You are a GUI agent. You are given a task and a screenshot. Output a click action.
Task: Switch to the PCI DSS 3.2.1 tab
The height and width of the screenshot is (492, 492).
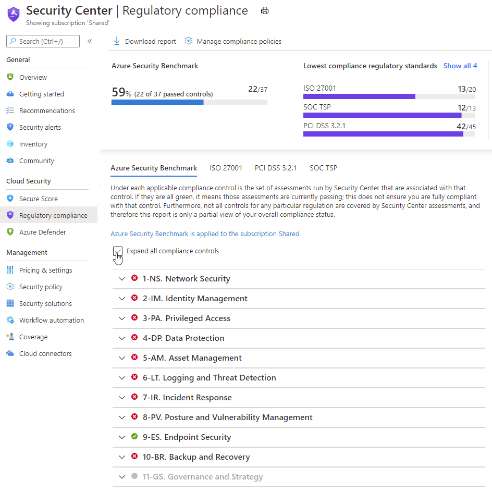click(276, 168)
